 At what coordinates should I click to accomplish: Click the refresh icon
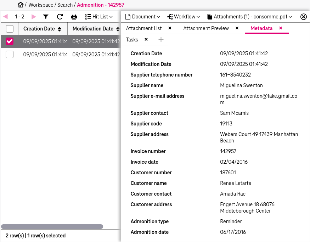(x=60, y=17)
